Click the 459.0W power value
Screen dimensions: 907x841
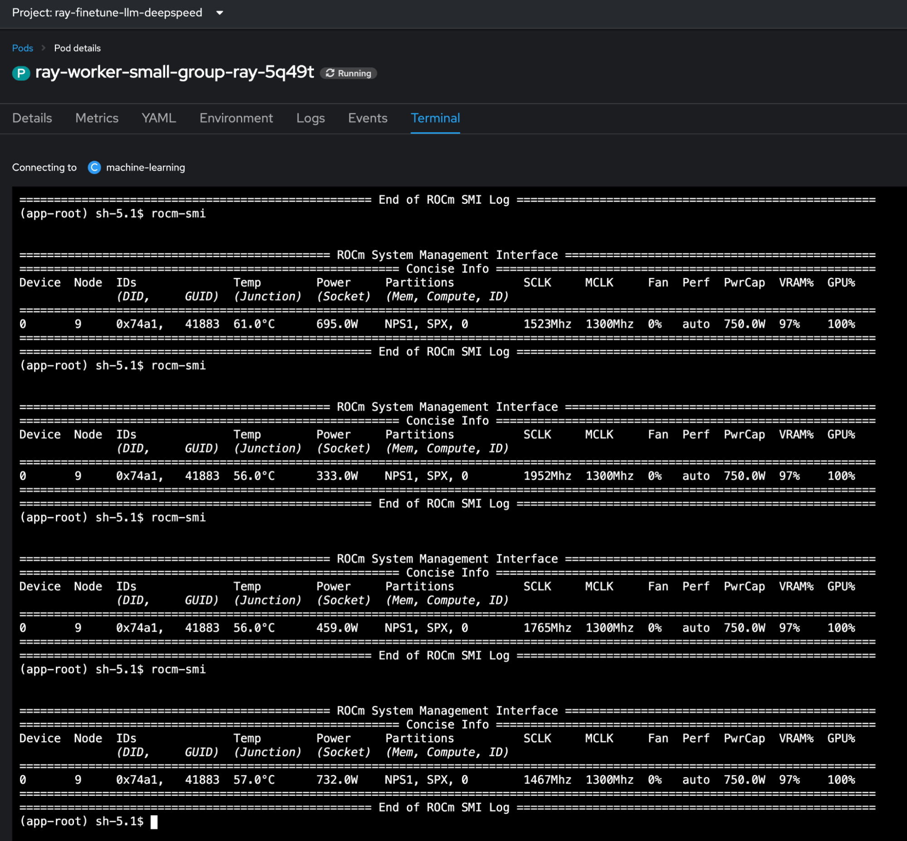click(x=337, y=628)
